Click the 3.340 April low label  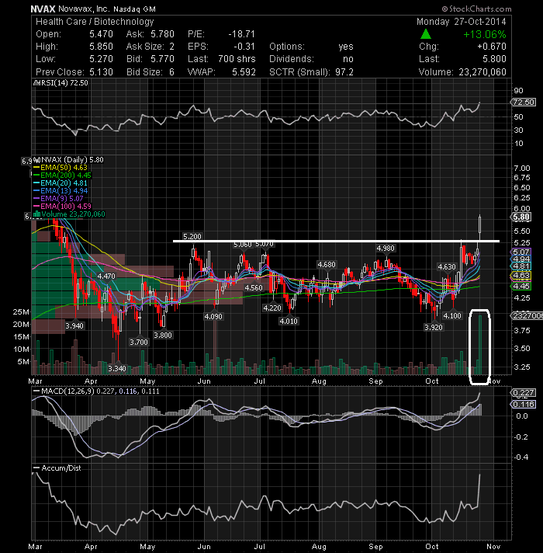pyautogui.click(x=117, y=369)
